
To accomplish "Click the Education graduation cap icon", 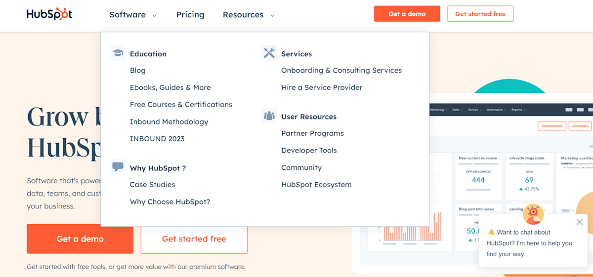I will coord(118,53).
